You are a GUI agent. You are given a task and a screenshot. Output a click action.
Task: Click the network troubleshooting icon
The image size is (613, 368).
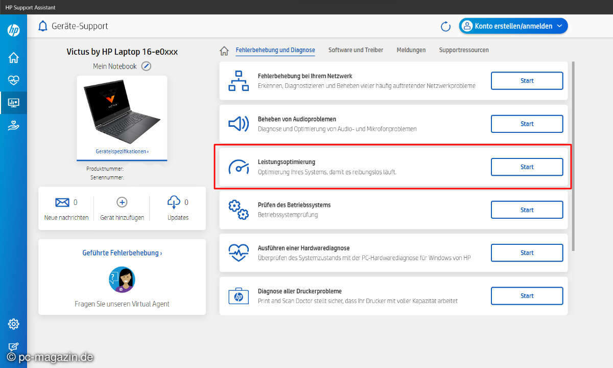(x=239, y=81)
